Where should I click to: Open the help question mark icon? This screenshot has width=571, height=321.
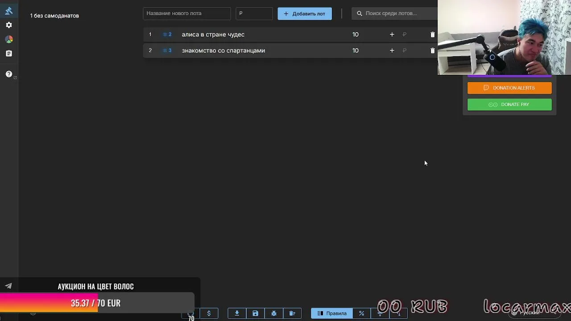coord(9,74)
